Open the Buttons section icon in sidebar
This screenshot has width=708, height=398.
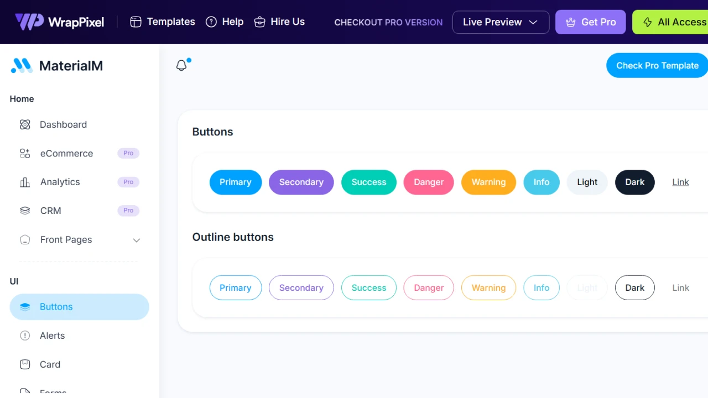coord(24,307)
